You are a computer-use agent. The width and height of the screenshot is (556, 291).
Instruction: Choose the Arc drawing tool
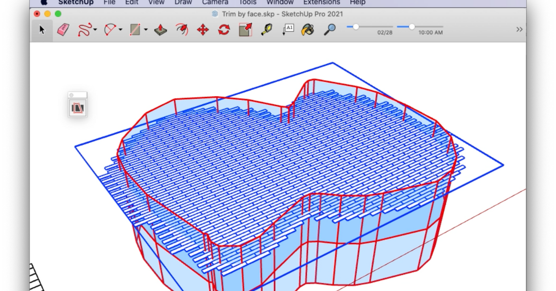pyautogui.click(x=110, y=30)
